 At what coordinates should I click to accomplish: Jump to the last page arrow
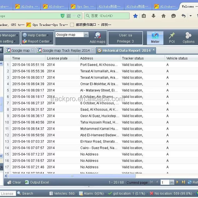[183, 182]
